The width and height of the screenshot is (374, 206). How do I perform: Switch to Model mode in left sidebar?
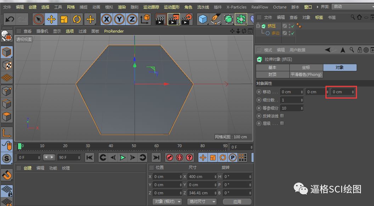(x=7, y=52)
